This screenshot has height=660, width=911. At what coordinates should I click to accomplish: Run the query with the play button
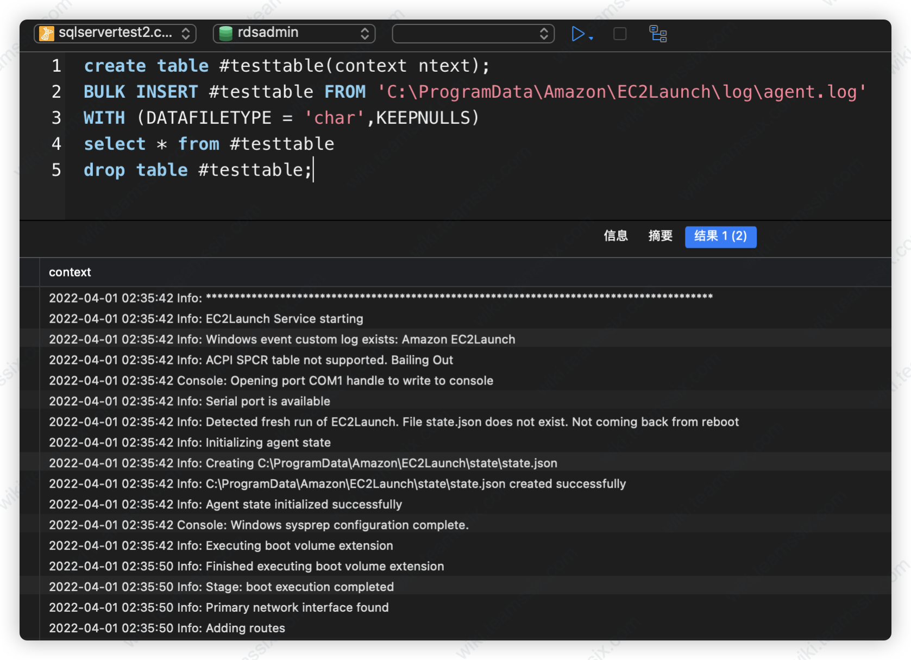coord(577,34)
